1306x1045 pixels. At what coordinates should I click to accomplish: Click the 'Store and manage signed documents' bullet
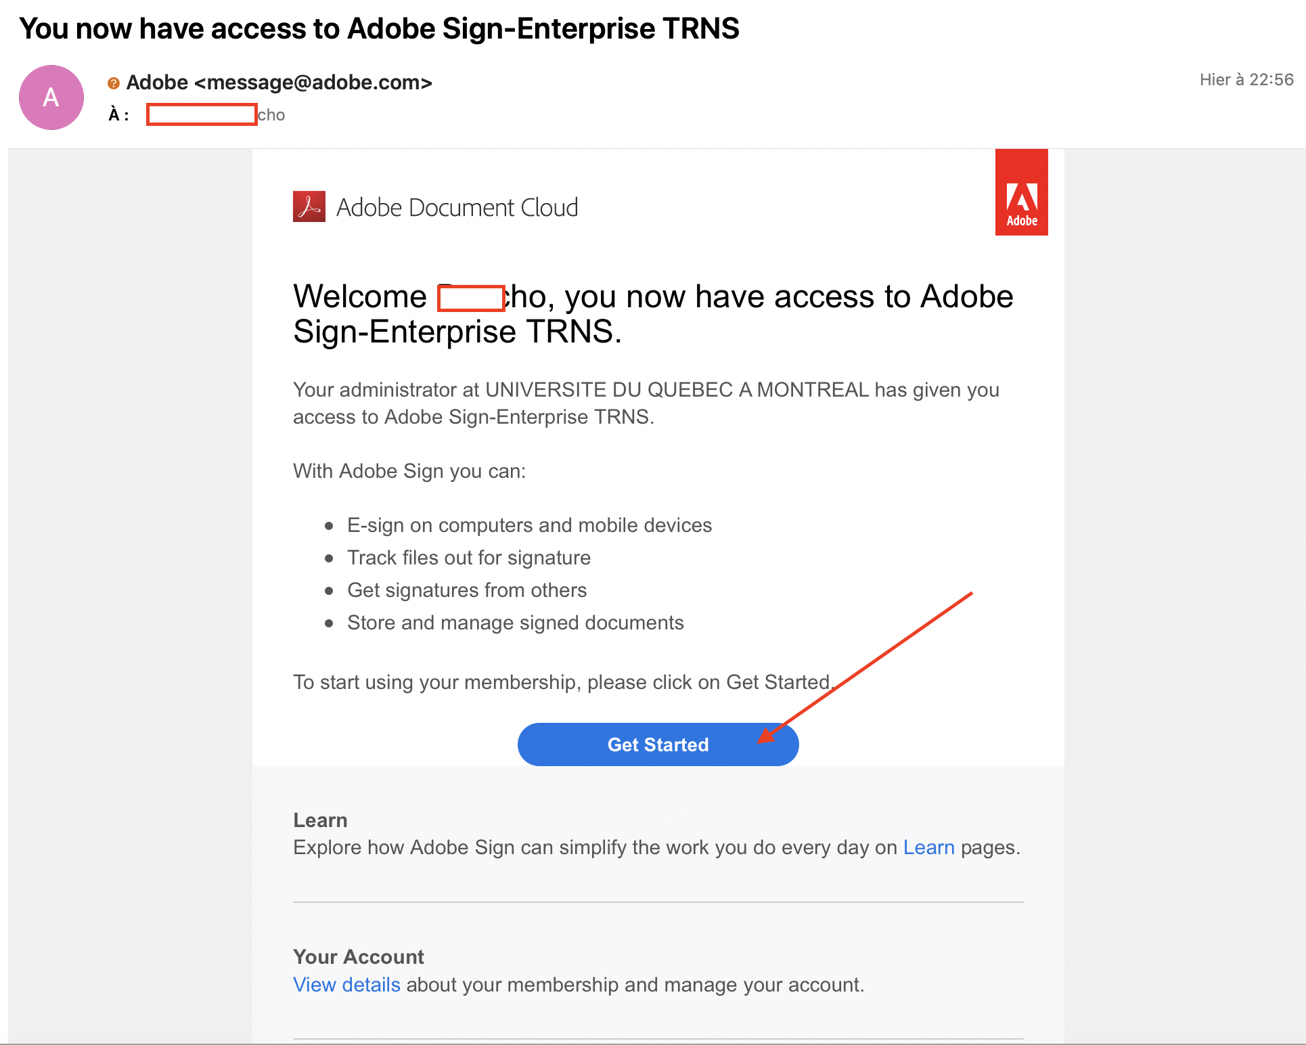tap(516, 623)
